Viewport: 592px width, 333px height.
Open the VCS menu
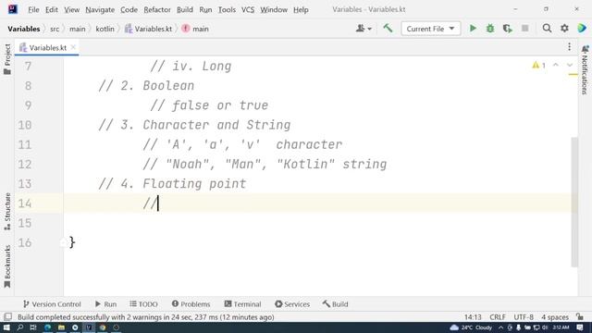point(248,10)
